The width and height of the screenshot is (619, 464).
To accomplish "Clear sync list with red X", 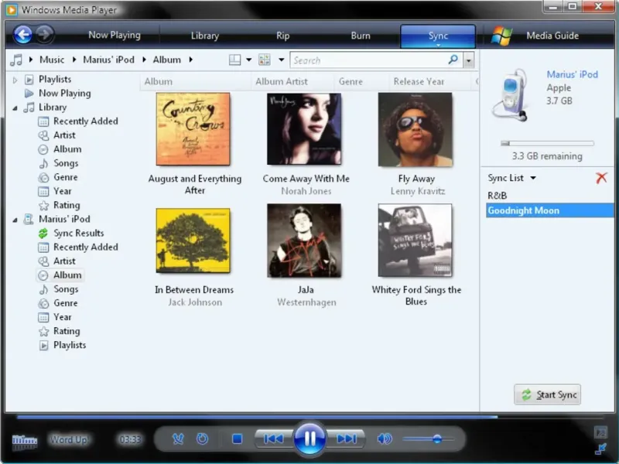I will coord(601,178).
